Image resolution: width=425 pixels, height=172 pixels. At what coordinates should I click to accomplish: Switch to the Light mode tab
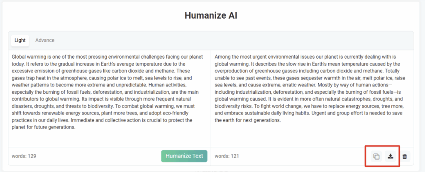[20, 40]
